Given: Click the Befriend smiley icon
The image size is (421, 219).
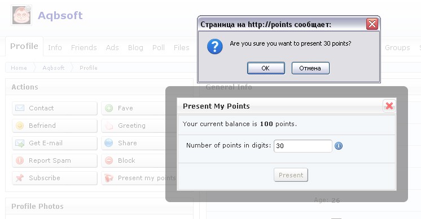Looking at the screenshot, I should (x=20, y=126).
